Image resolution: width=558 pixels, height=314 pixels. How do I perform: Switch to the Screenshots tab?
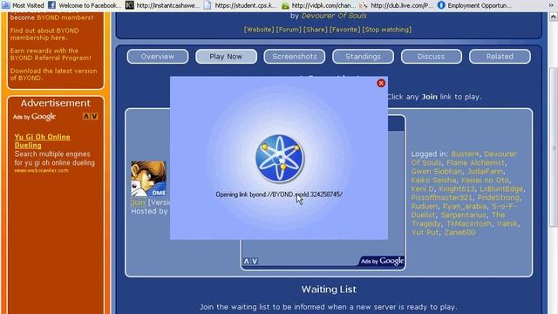click(x=295, y=57)
